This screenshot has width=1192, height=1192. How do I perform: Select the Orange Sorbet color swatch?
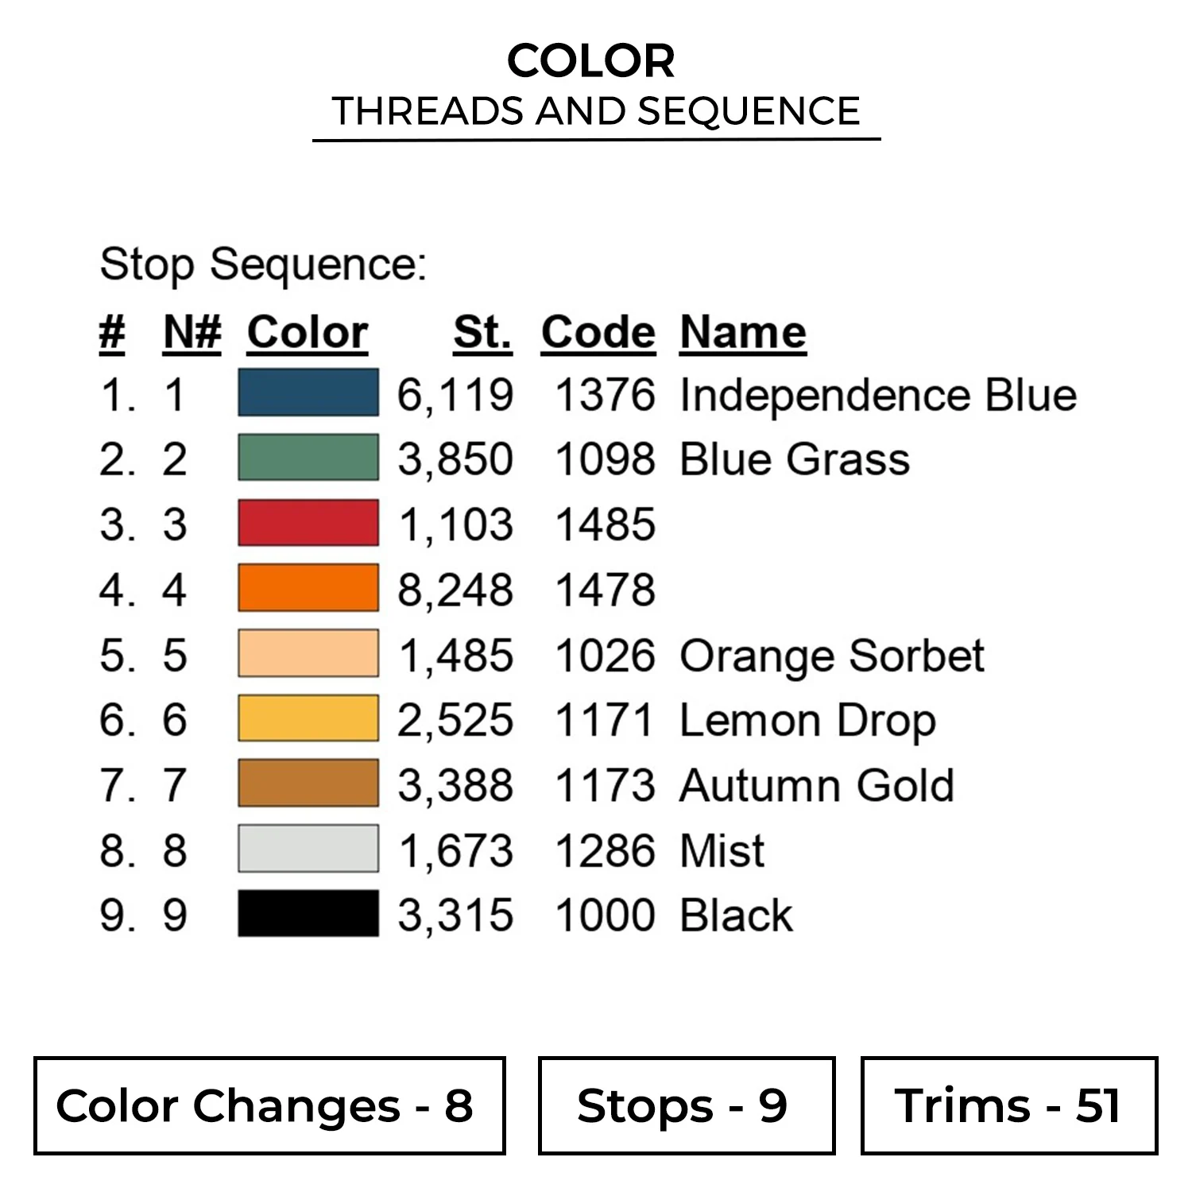point(308,654)
